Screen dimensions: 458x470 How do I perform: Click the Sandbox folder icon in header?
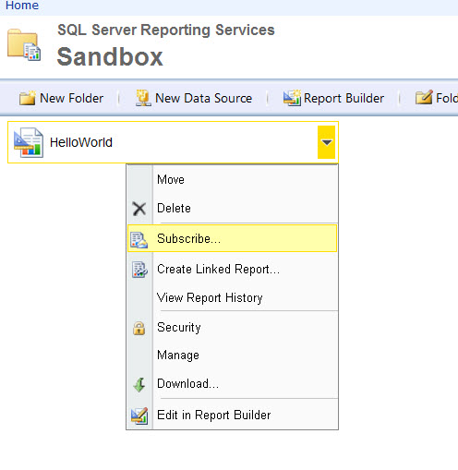coord(24,45)
